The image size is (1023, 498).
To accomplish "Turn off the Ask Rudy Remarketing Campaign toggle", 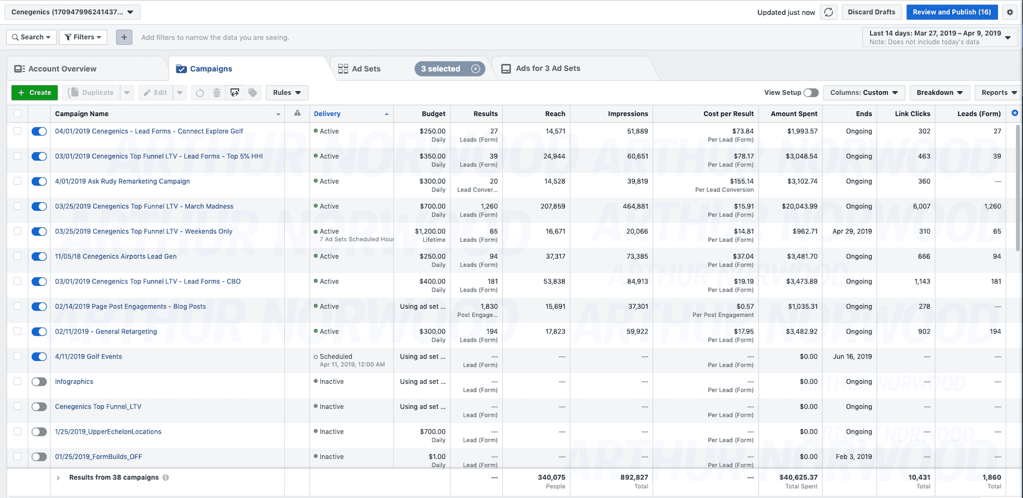I will click(x=39, y=182).
